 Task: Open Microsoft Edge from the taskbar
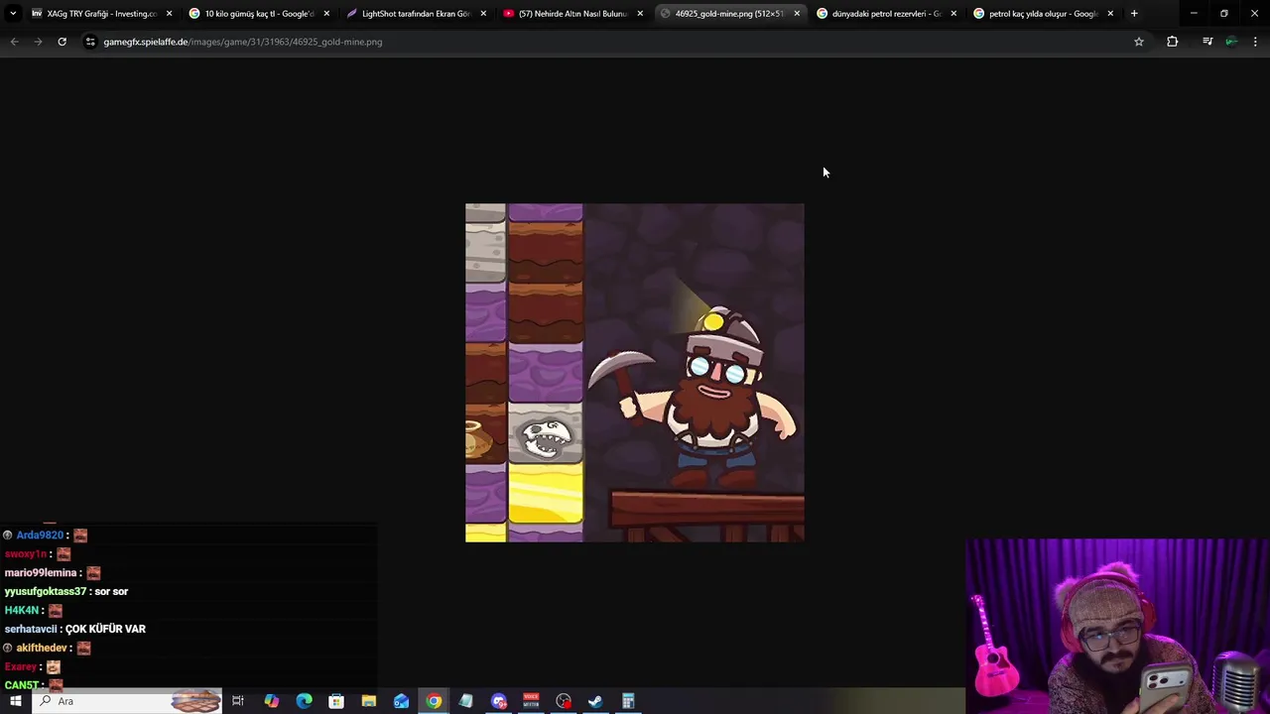click(304, 701)
